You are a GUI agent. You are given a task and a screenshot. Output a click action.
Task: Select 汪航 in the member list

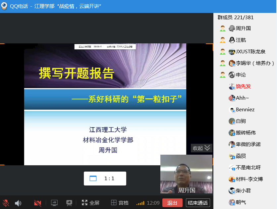coord(241,40)
